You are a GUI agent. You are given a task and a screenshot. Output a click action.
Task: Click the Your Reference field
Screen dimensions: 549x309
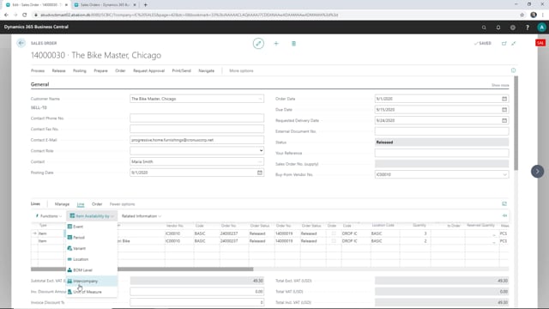(x=442, y=153)
